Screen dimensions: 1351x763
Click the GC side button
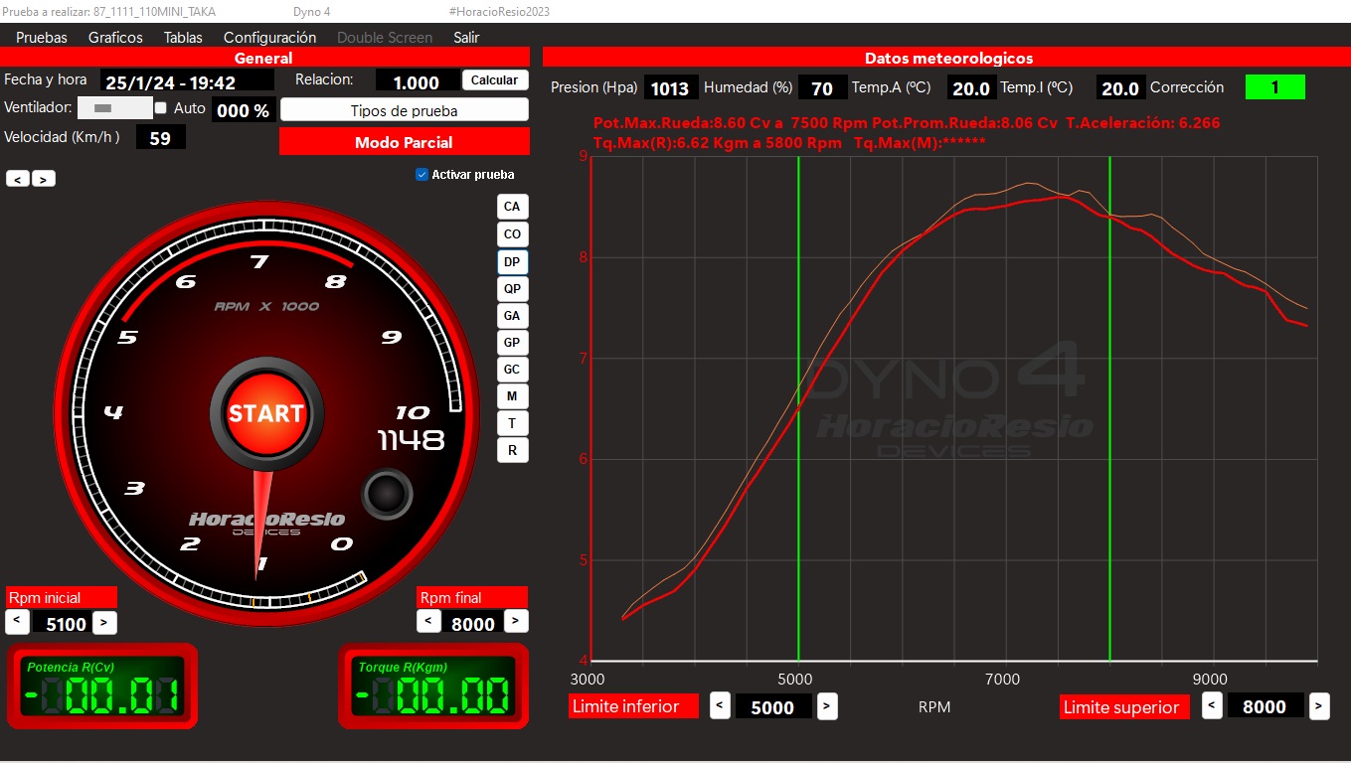(x=512, y=370)
